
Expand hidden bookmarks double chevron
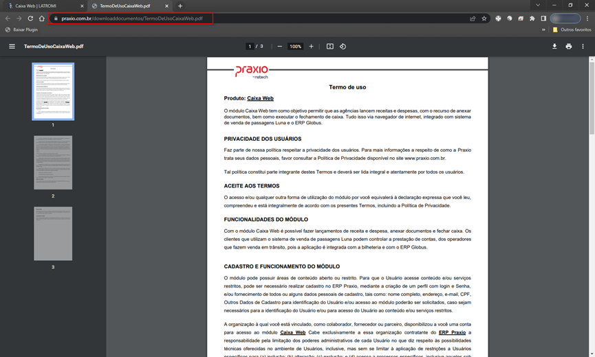[543, 30]
